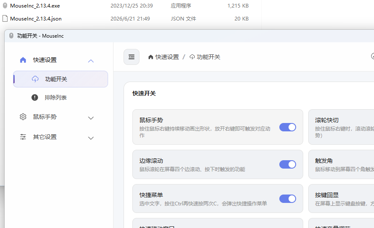
Task: Expand the 其它设置 sidebar section chevron
Action: (x=91, y=138)
